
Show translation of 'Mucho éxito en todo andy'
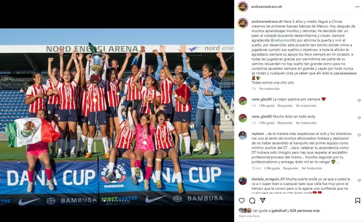pos(306,123)
